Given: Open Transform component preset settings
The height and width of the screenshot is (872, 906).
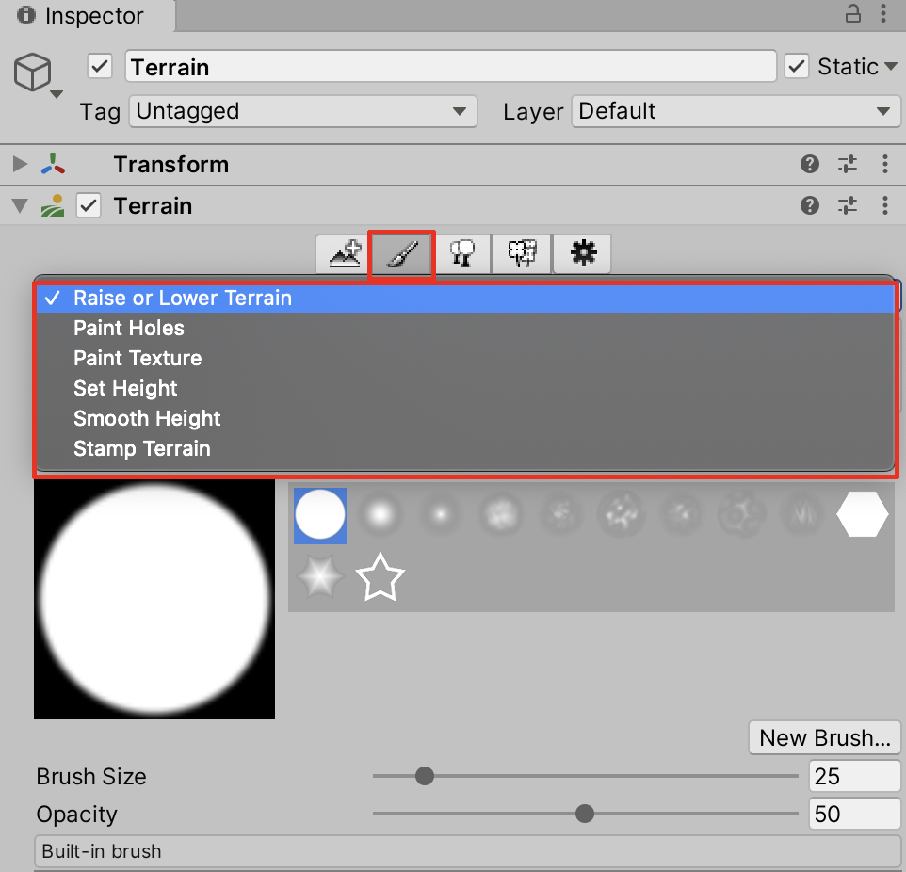Looking at the screenshot, I should [848, 165].
